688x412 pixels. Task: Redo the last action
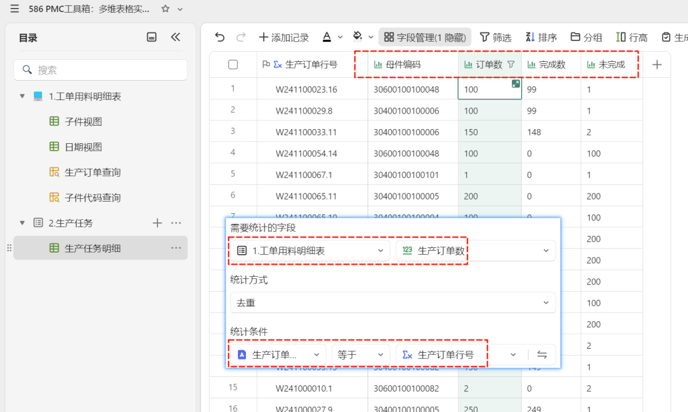(x=241, y=37)
